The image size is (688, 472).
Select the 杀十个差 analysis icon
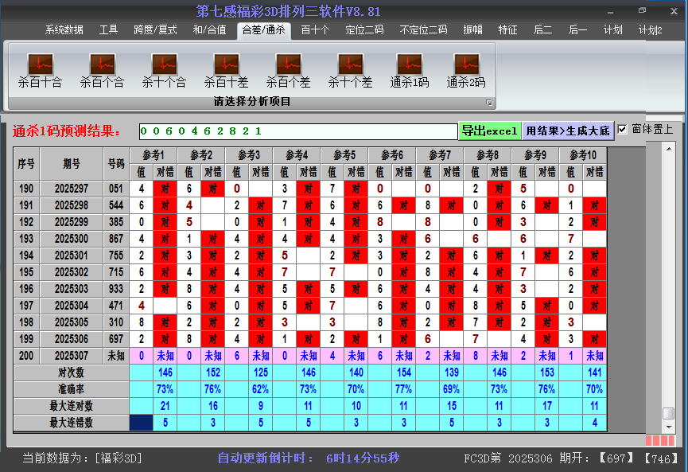click(349, 68)
